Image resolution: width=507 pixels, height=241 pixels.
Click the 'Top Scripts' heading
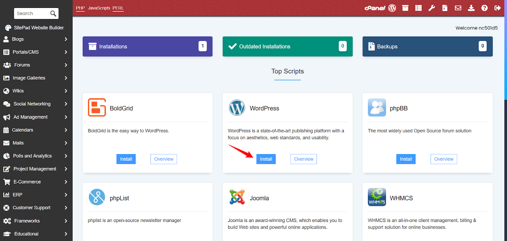pyautogui.click(x=287, y=71)
